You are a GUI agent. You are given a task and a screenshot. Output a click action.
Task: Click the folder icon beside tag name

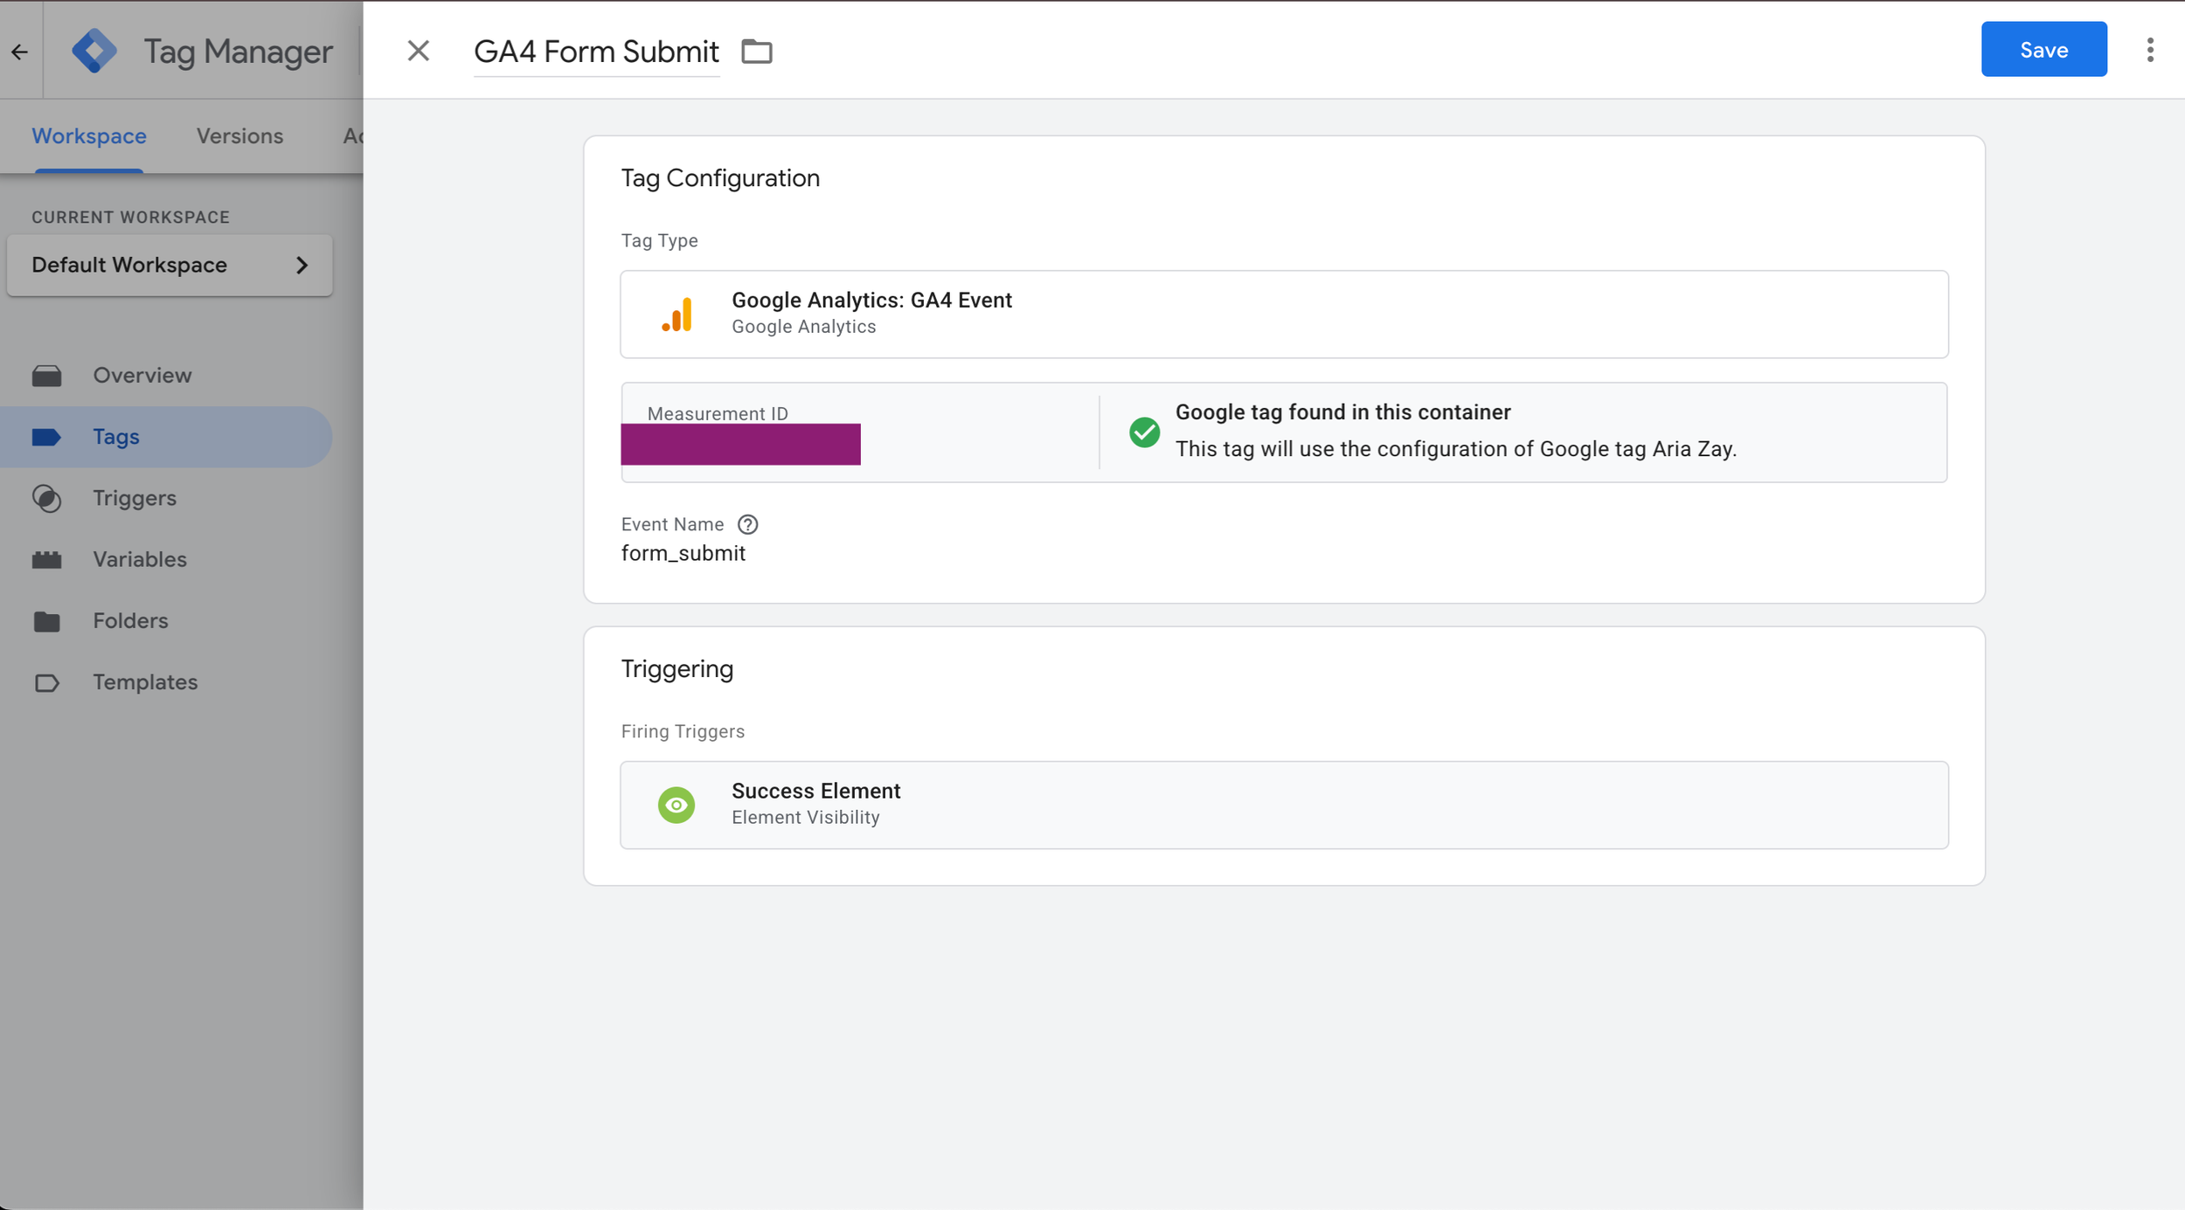(756, 52)
